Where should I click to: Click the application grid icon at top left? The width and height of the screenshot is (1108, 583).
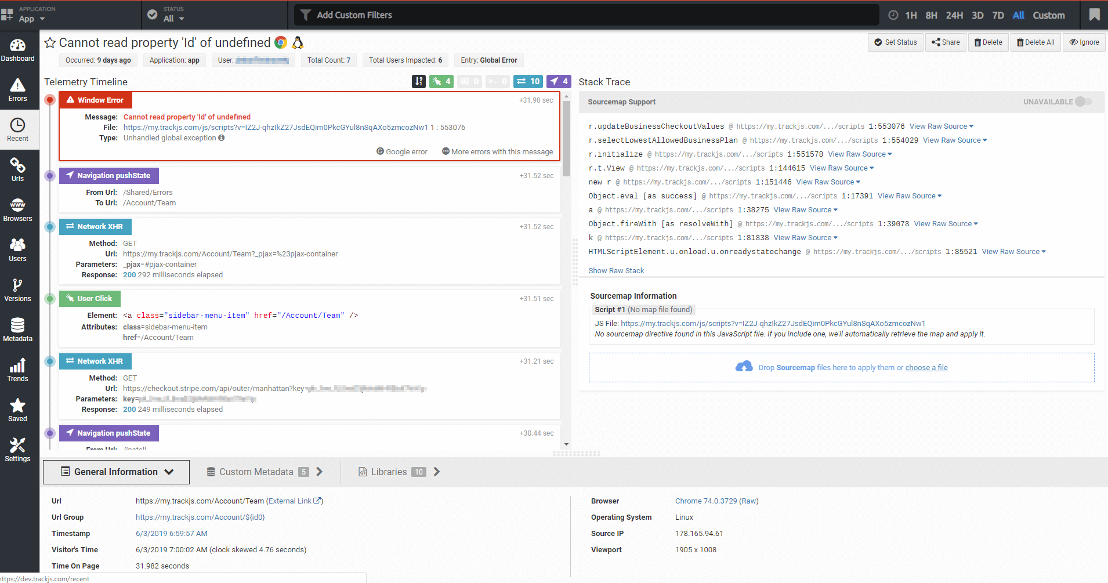click(7, 15)
